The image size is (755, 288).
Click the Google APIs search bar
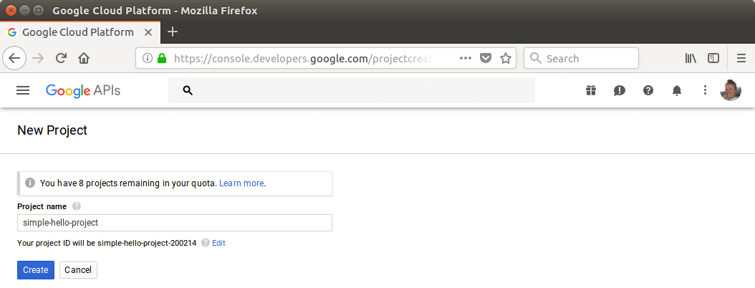(351, 90)
